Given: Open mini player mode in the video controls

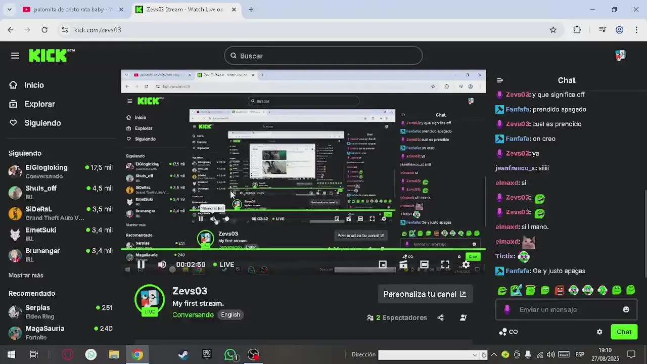Looking at the screenshot, I should coord(383,264).
